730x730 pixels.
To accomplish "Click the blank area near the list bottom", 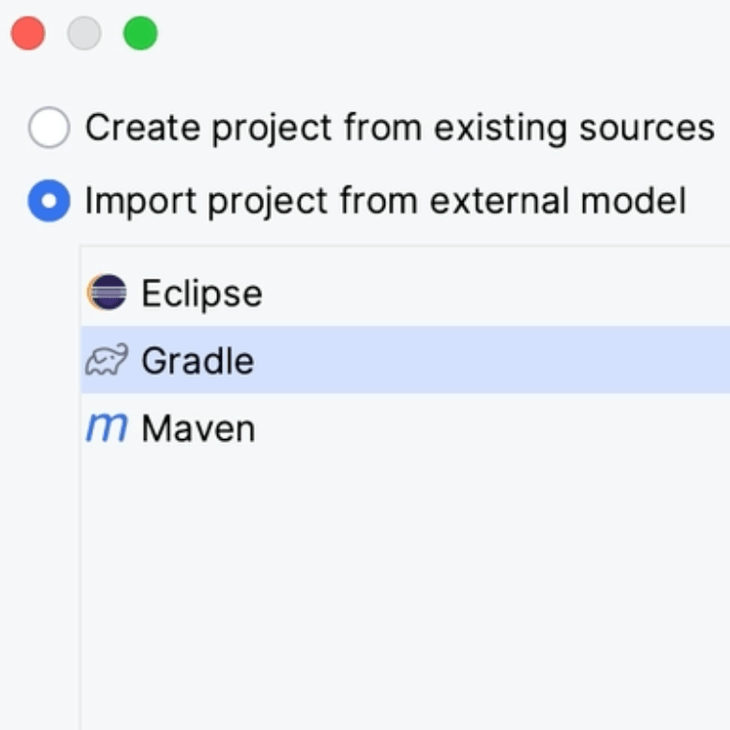I will tap(384, 692).
